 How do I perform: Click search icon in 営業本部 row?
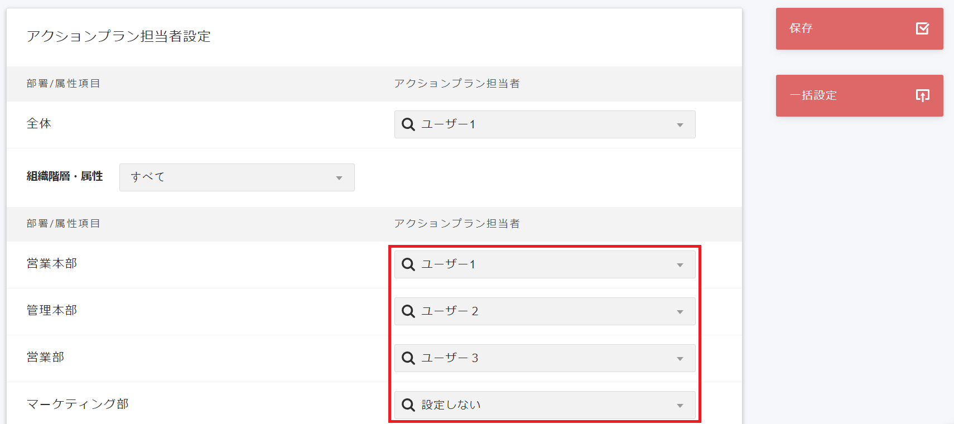(408, 264)
